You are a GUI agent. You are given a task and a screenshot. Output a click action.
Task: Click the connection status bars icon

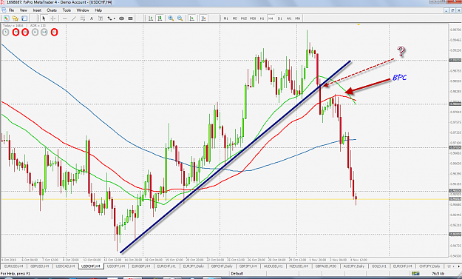tap(415, 274)
